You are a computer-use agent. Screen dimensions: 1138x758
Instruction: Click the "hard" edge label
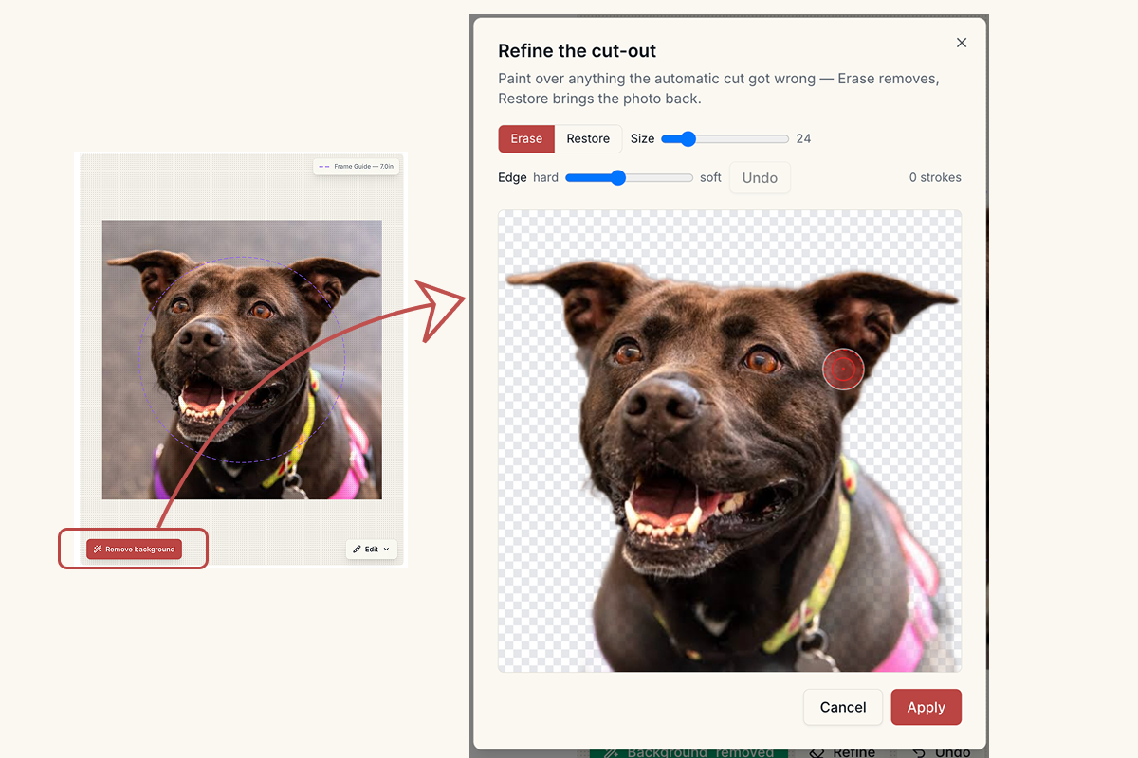click(545, 177)
